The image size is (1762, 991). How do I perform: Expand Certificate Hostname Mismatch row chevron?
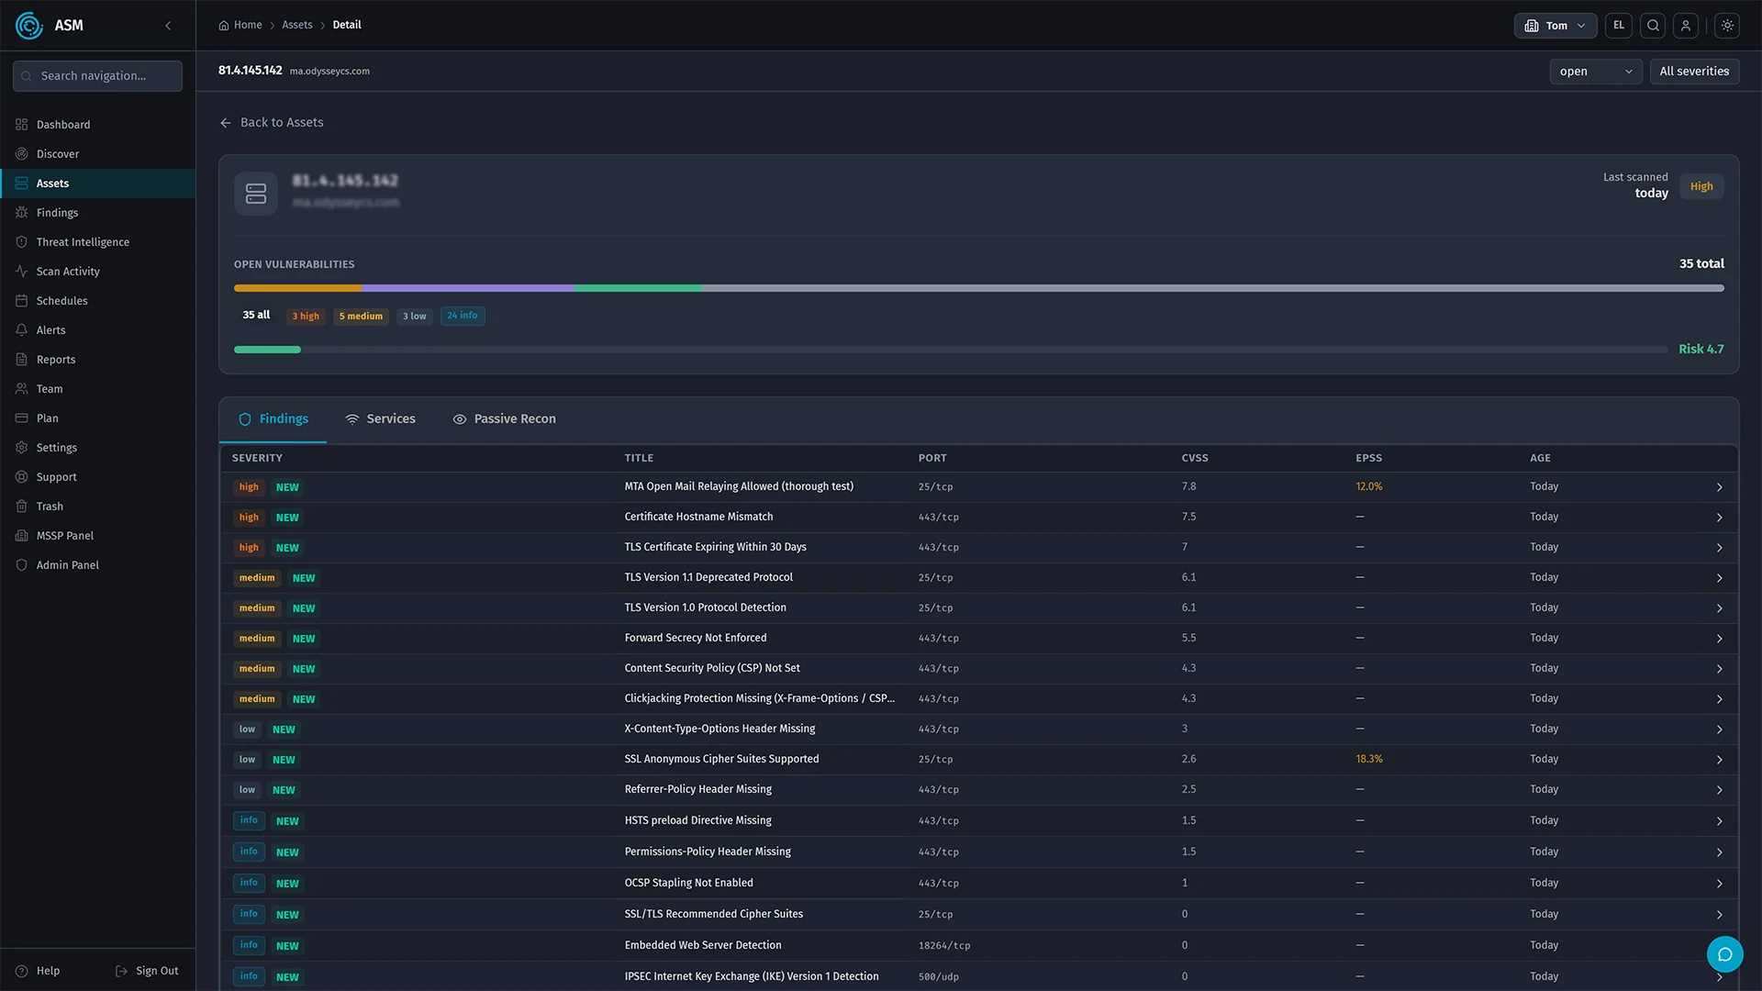(x=1720, y=518)
